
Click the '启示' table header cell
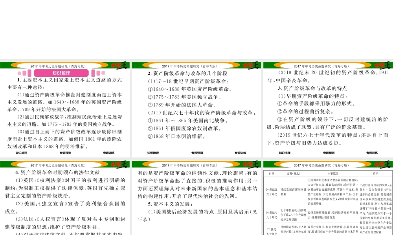pos(376,174)
